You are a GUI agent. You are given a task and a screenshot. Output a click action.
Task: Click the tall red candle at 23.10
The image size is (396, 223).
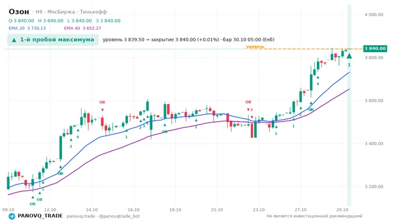[252, 131]
